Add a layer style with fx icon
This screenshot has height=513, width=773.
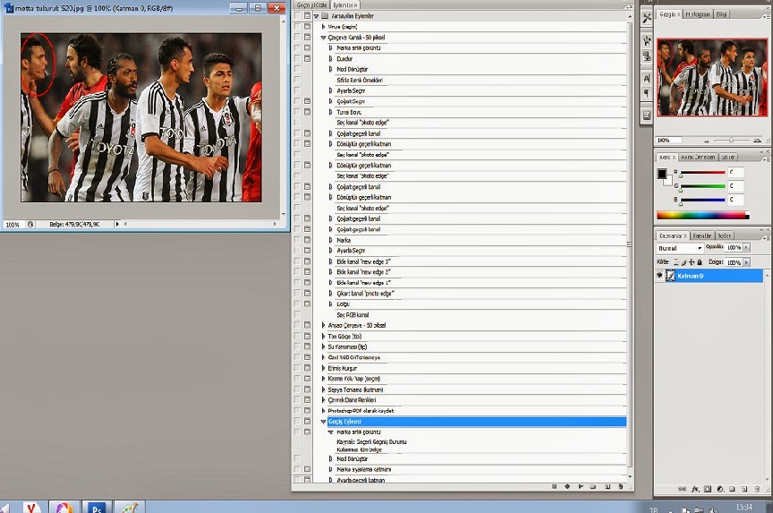tap(695, 489)
